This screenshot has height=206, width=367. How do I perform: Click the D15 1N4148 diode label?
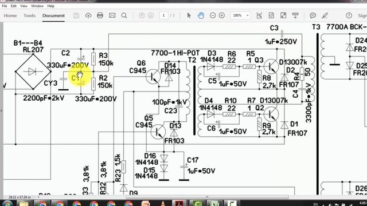tap(146, 173)
